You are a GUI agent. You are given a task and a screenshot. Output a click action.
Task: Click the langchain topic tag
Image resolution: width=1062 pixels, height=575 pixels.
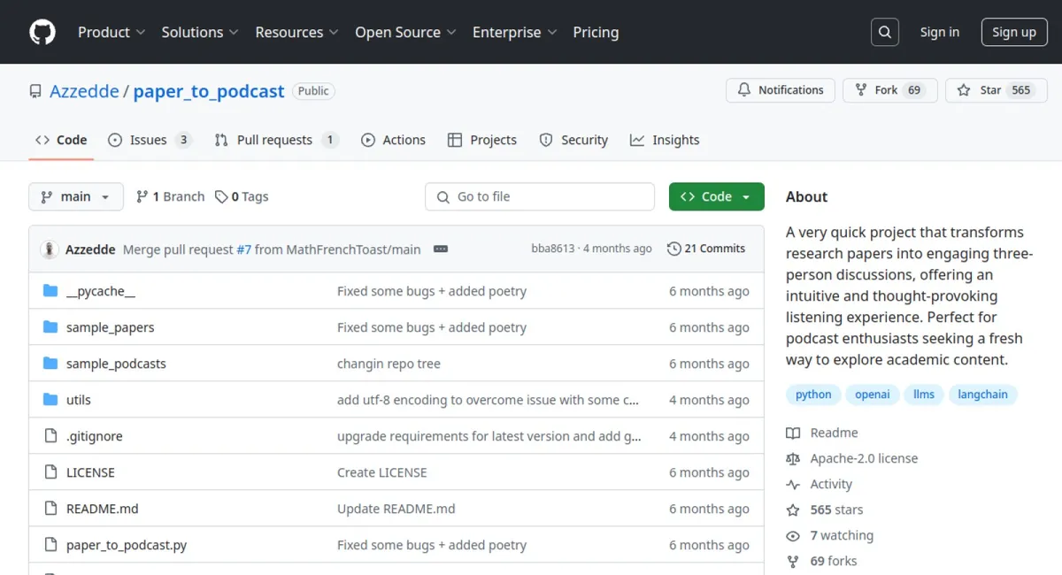pos(983,395)
